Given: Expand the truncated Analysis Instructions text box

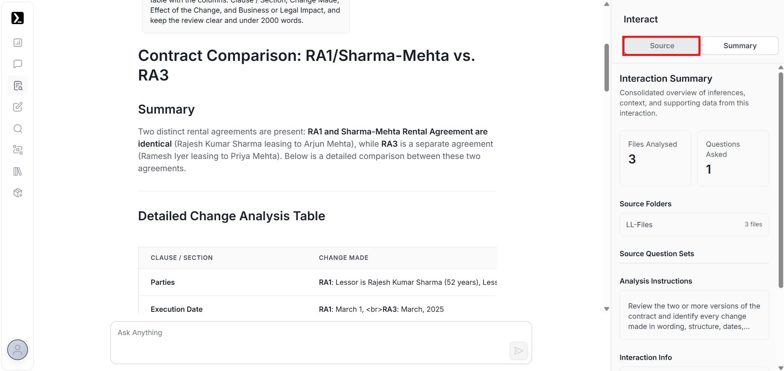Looking at the screenshot, I should tap(694, 316).
